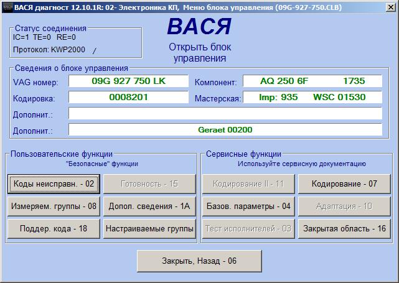The image size is (399, 283).
Task: Click the Кодировка: label
Action: click(x=34, y=98)
